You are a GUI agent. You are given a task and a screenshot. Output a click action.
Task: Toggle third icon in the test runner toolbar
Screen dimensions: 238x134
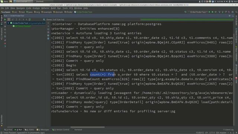[16, 20]
